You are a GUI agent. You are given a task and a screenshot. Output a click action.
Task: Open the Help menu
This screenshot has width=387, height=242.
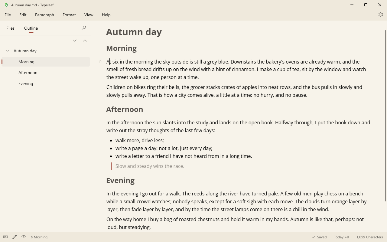pyautogui.click(x=106, y=15)
